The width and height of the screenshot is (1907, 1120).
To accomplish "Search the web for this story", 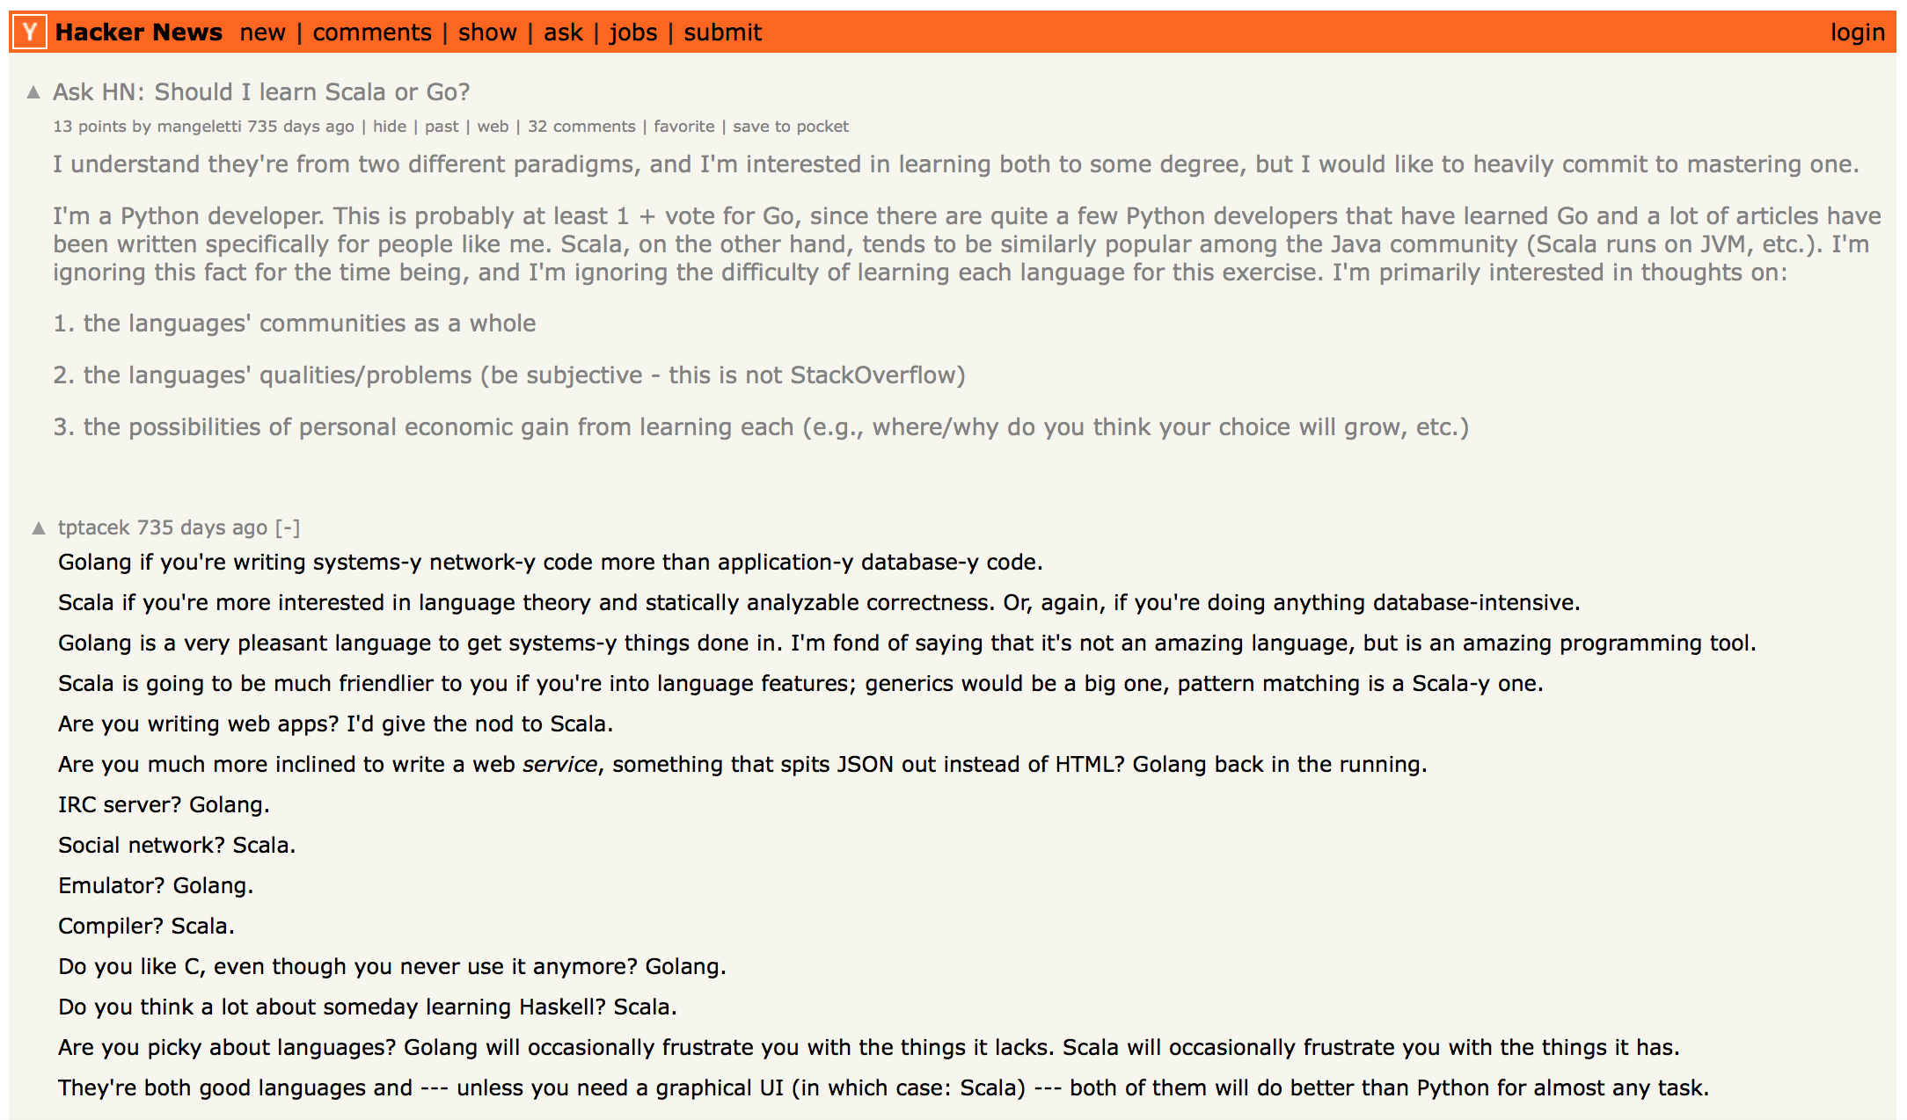I will (493, 126).
